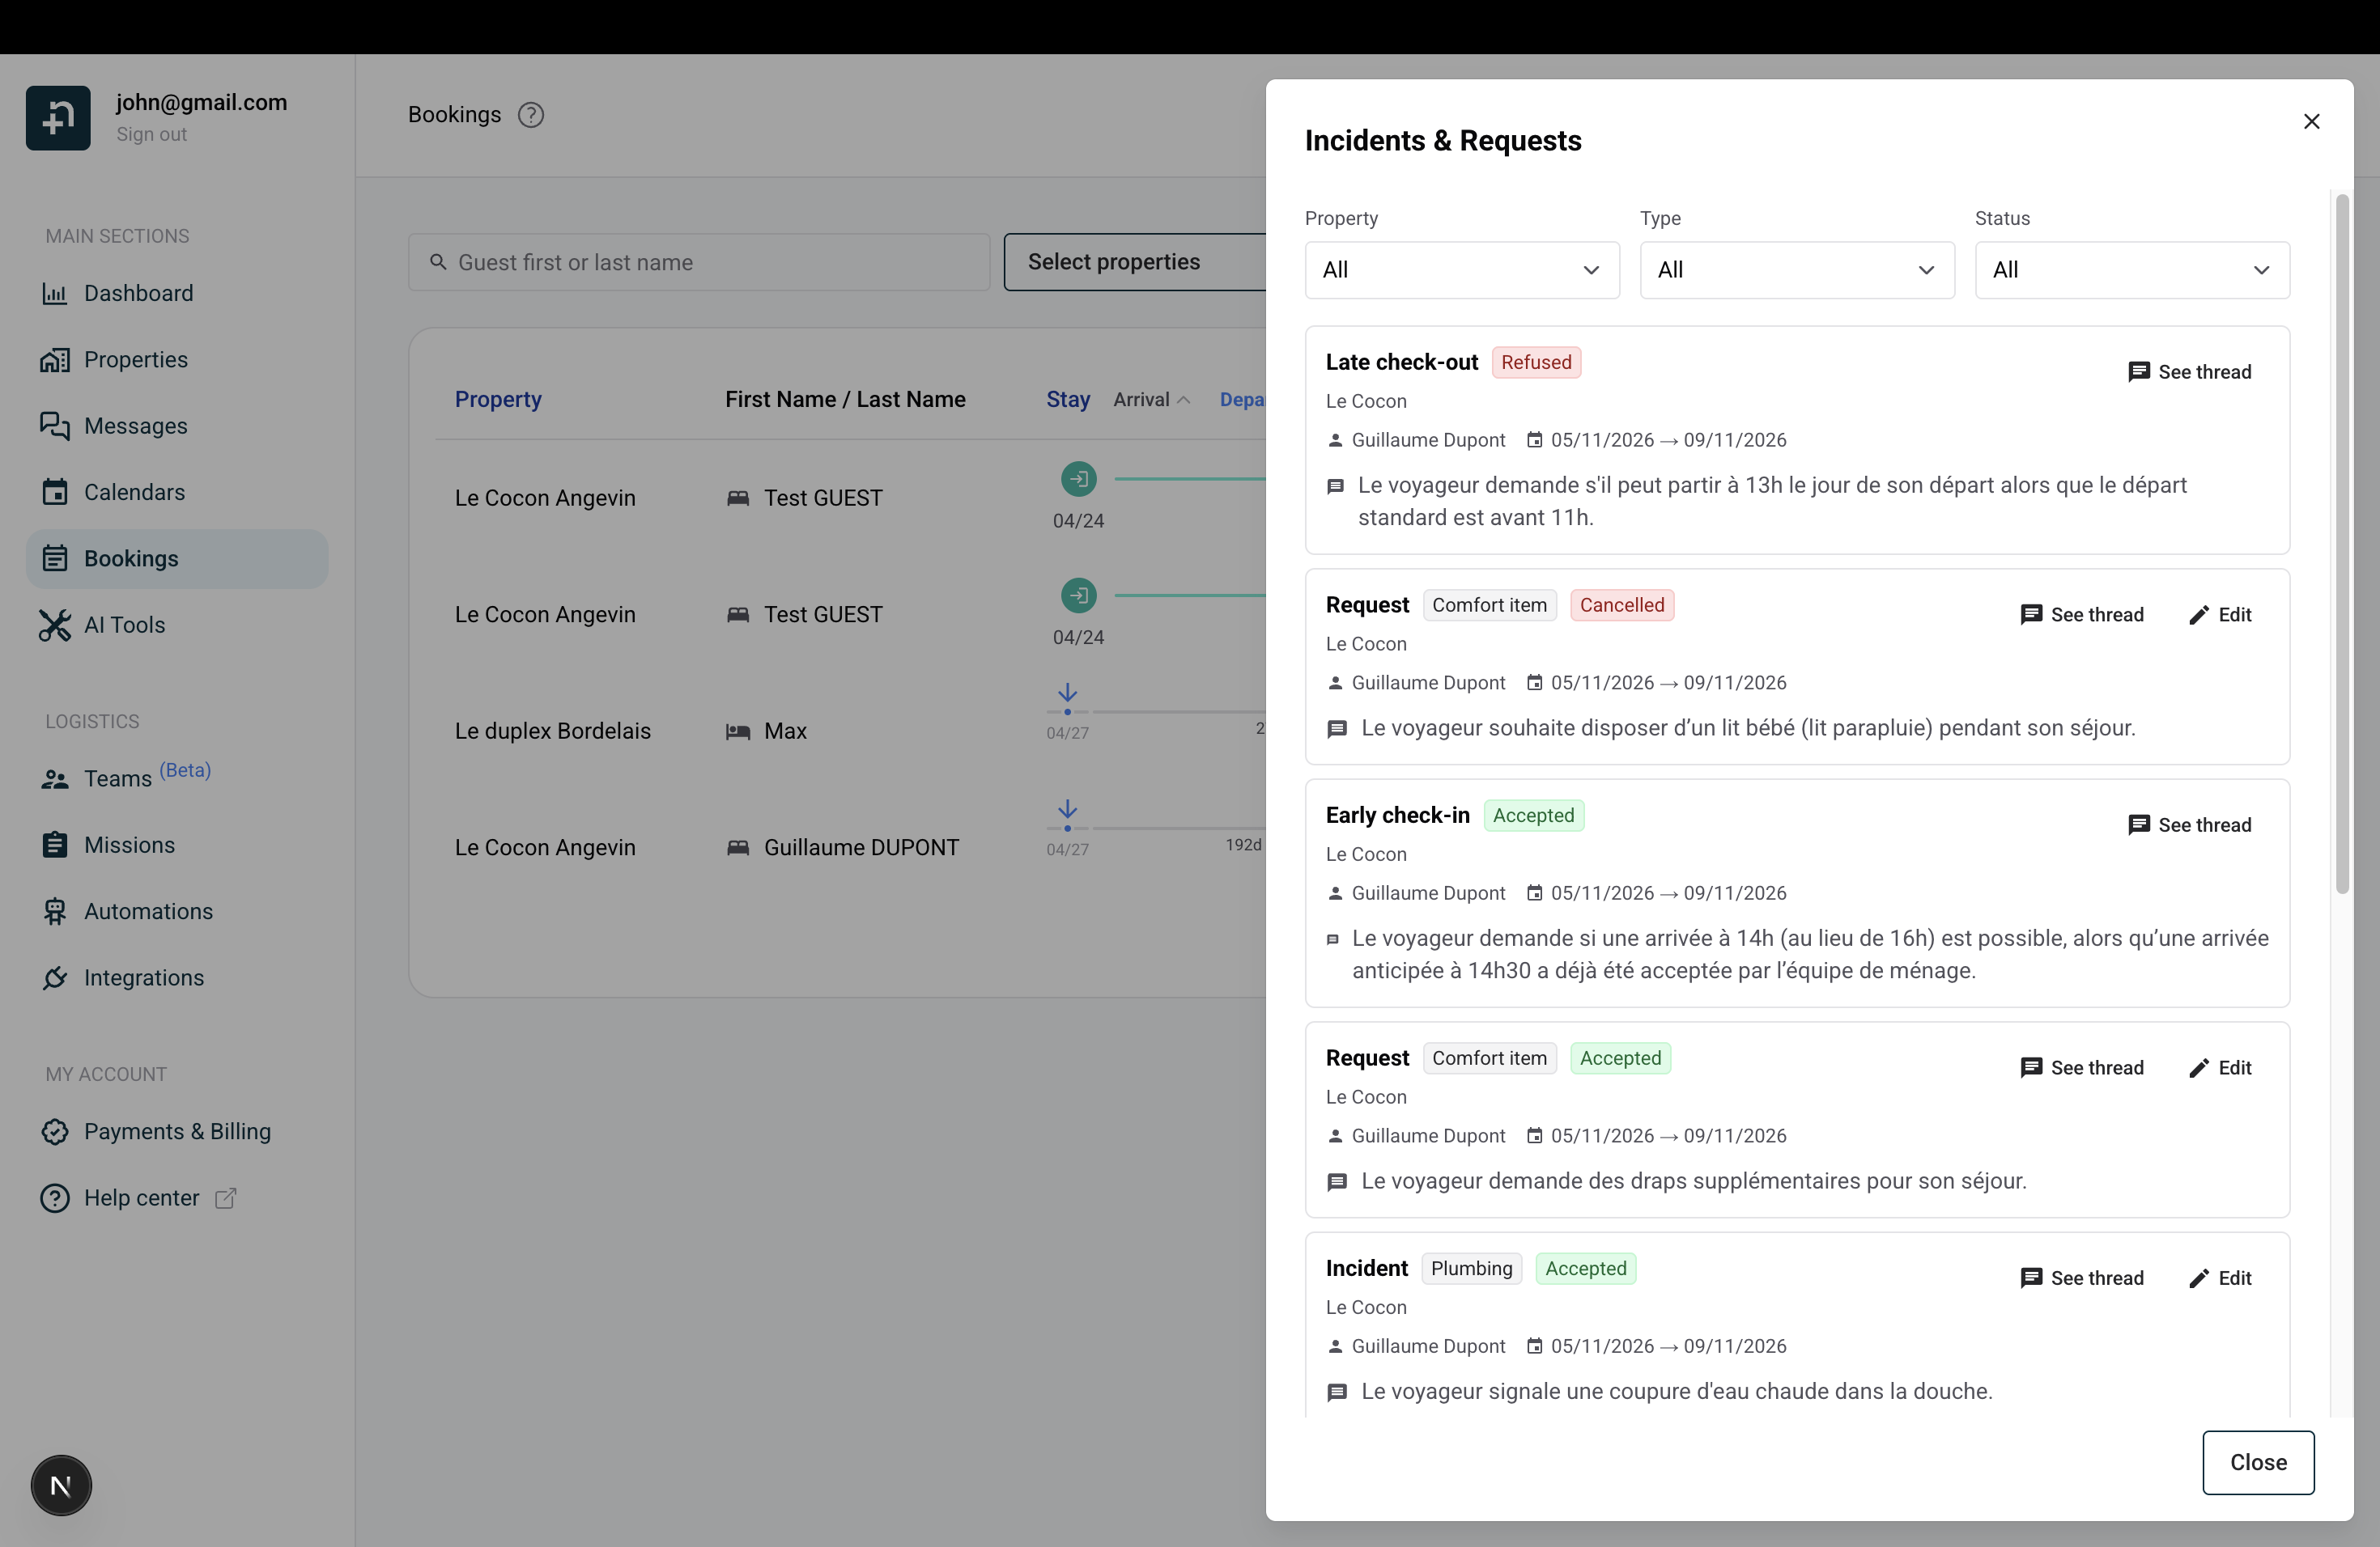Open Automations via the robot icon
2380x1547 pixels.
(55, 911)
